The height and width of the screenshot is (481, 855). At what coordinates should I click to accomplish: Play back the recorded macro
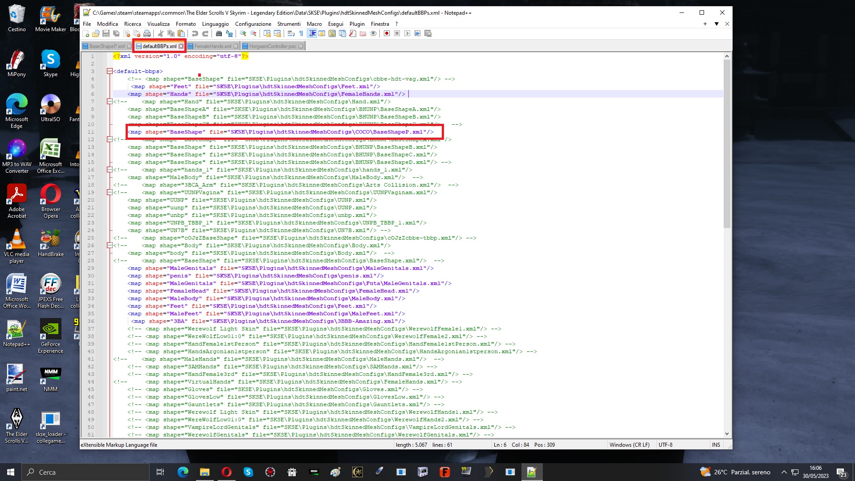pos(407,33)
